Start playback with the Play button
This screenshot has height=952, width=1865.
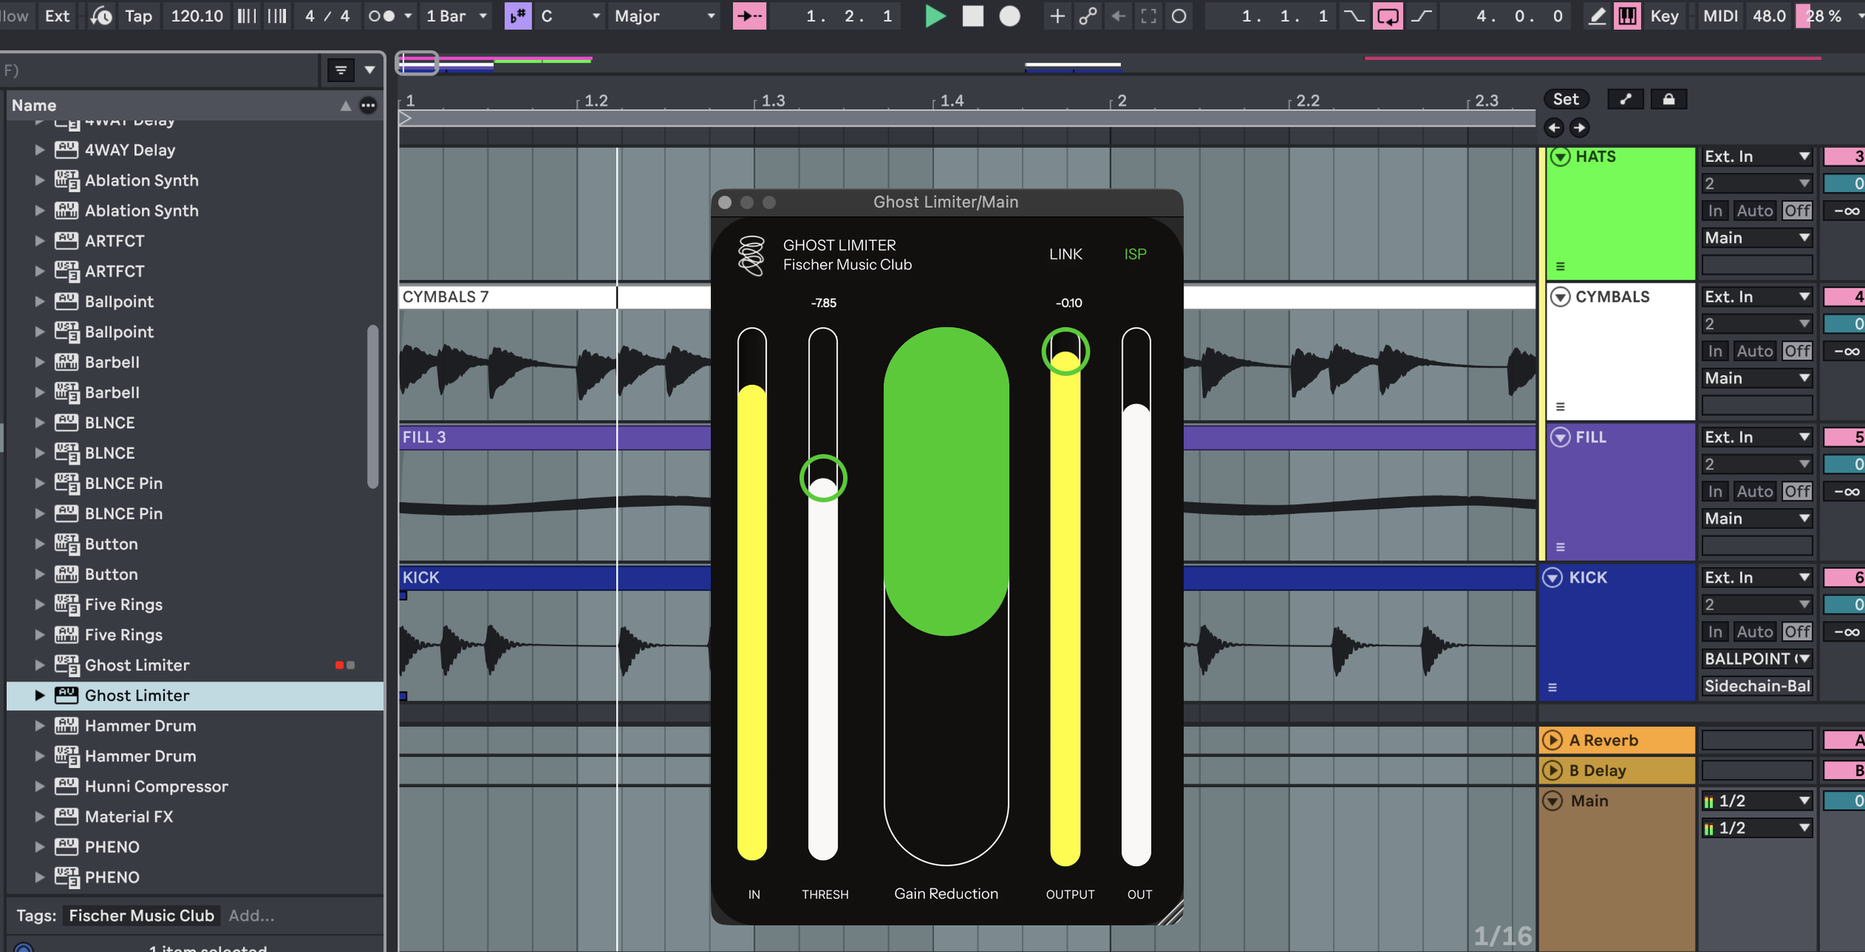pyautogui.click(x=935, y=16)
